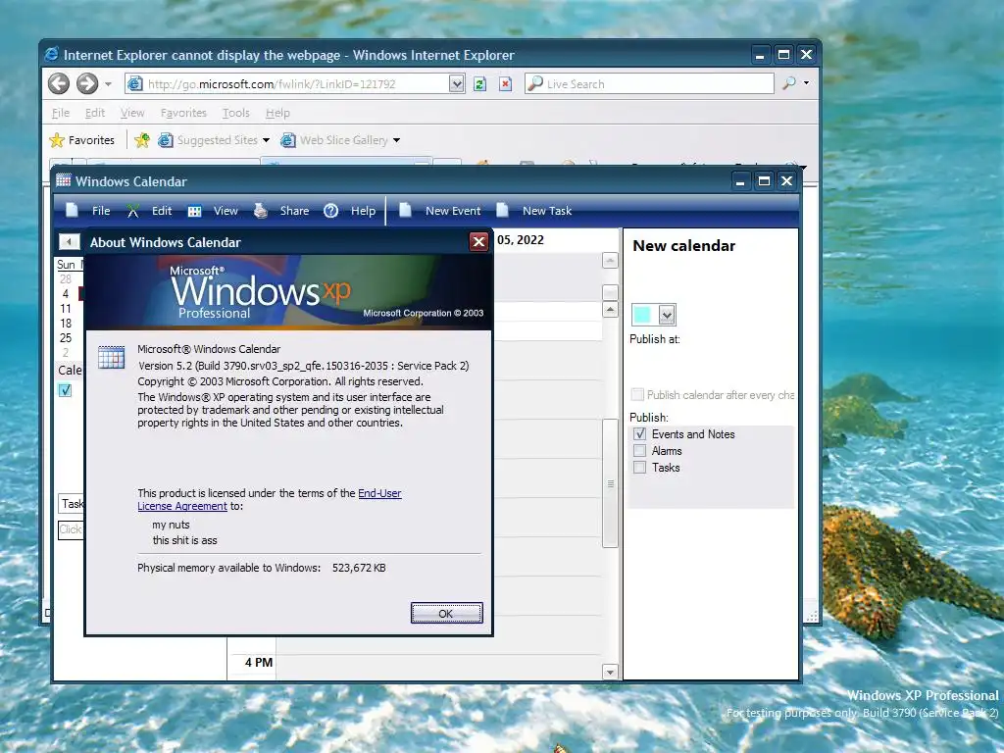Maximize the Internet Explorer window
The image size is (1004, 753).
point(783,55)
